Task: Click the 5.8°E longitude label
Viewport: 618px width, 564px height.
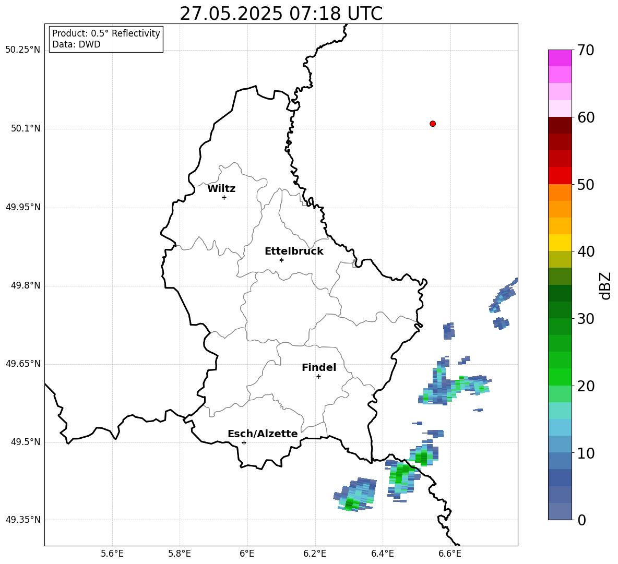Action: click(x=180, y=554)
